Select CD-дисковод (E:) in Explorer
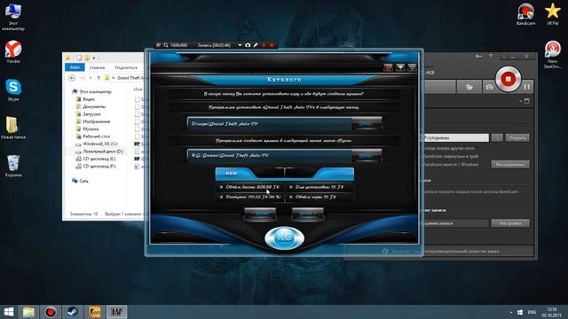Screen dimensions: 568x319 [x=96, y=159]
